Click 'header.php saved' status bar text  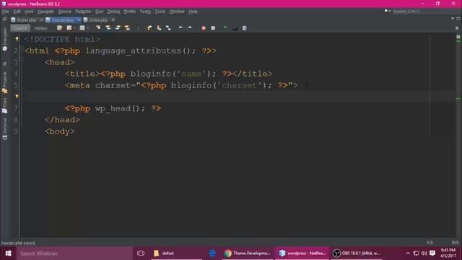click(x=18, y=243)
